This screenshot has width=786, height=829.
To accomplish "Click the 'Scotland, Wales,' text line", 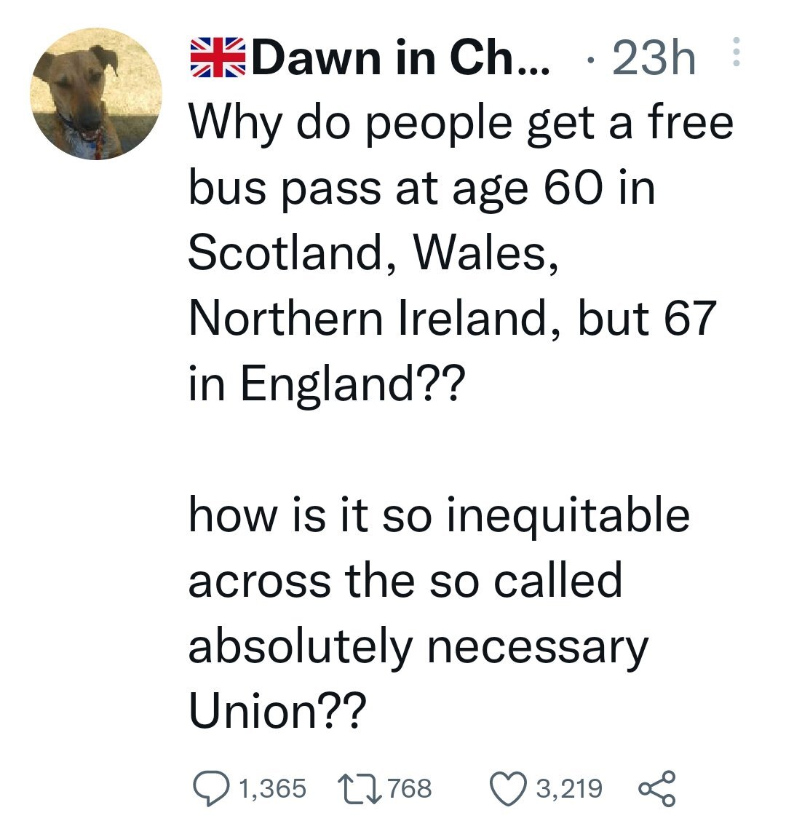I will [373, 253].
